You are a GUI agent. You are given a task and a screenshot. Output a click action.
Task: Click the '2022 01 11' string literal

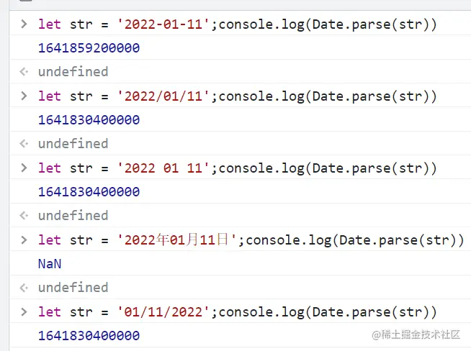[165, 168]
